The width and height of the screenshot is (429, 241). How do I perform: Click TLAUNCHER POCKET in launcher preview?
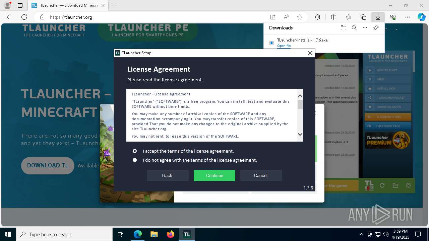point(388,98)
